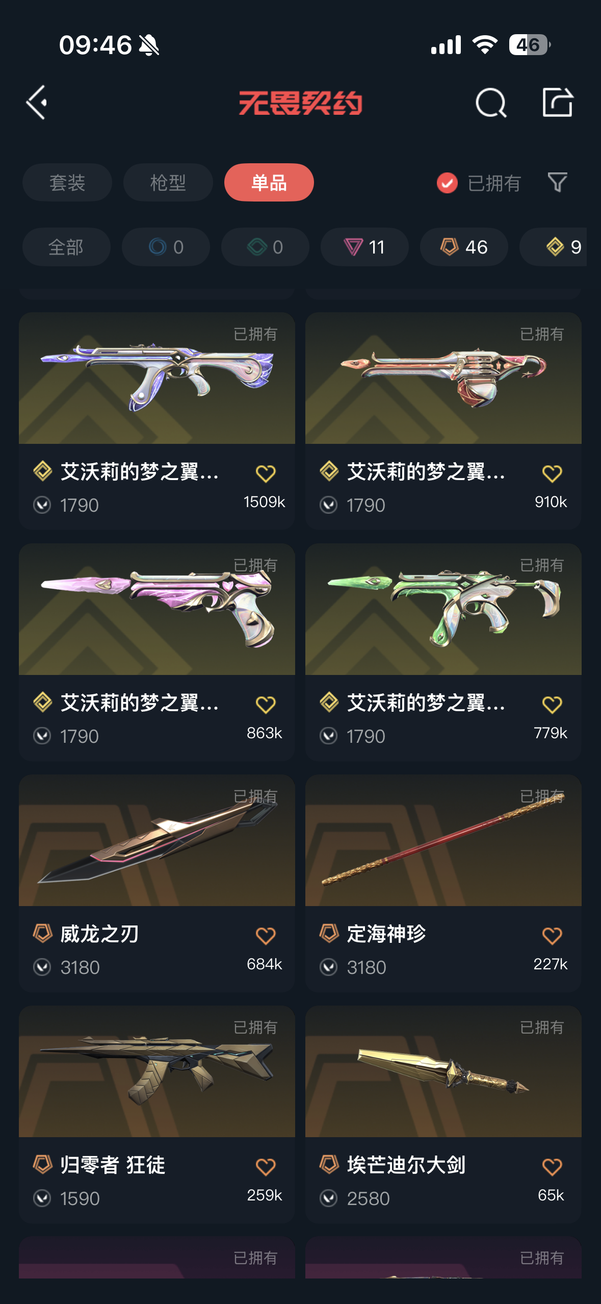The height and width of the screenshot is (1304, 601).
Task: Tap heart on 779k skin card
Action: pos(552,705)
